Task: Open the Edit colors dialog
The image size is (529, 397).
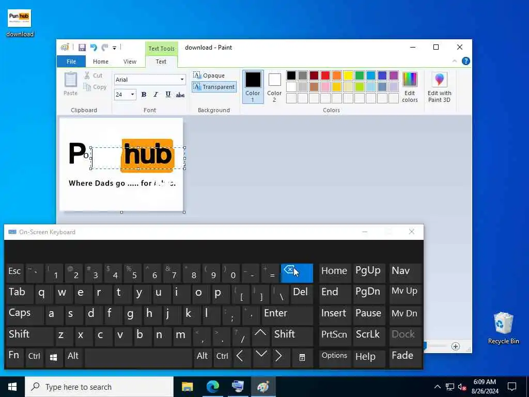Action: tap(410, 87)
